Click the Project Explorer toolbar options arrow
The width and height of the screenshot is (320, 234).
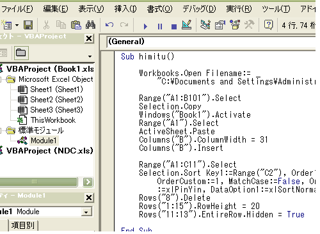tap(90, 56)
